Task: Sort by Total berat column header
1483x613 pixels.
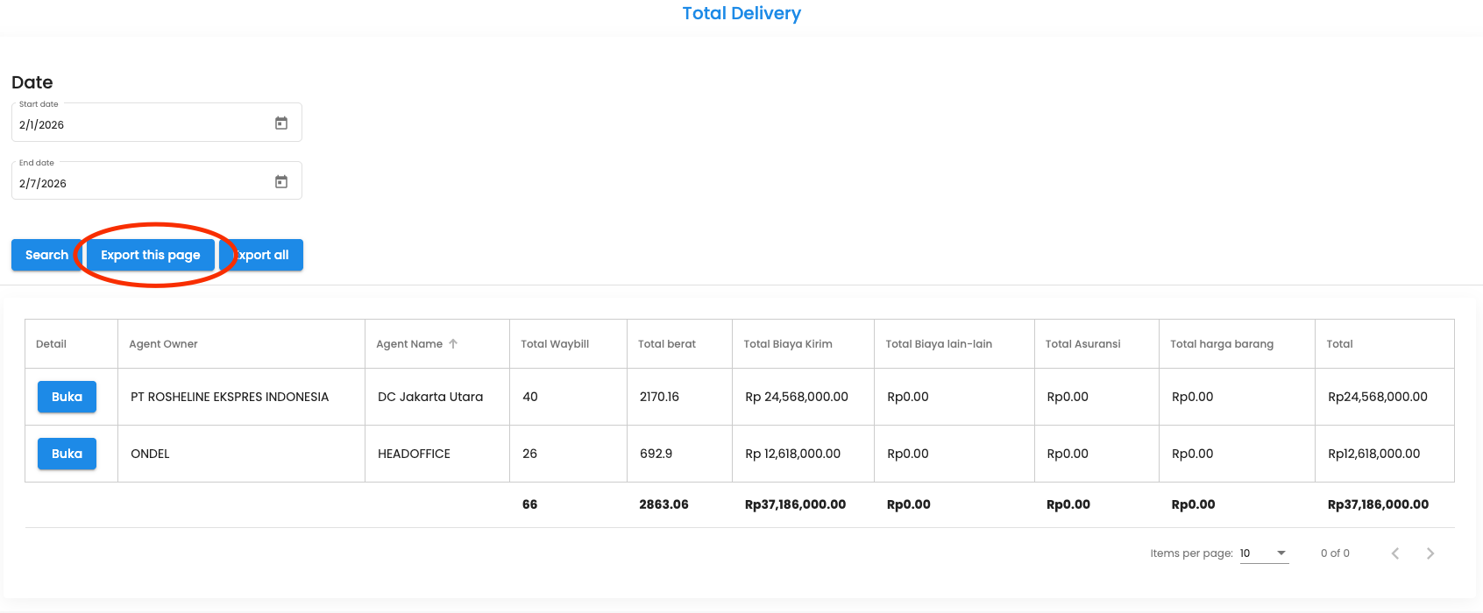Action: pos(667,344)
